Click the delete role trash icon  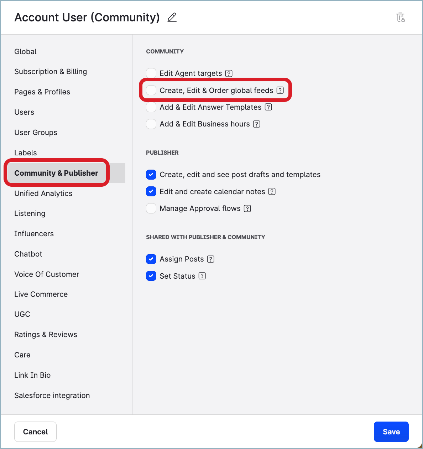pos(401,17)
